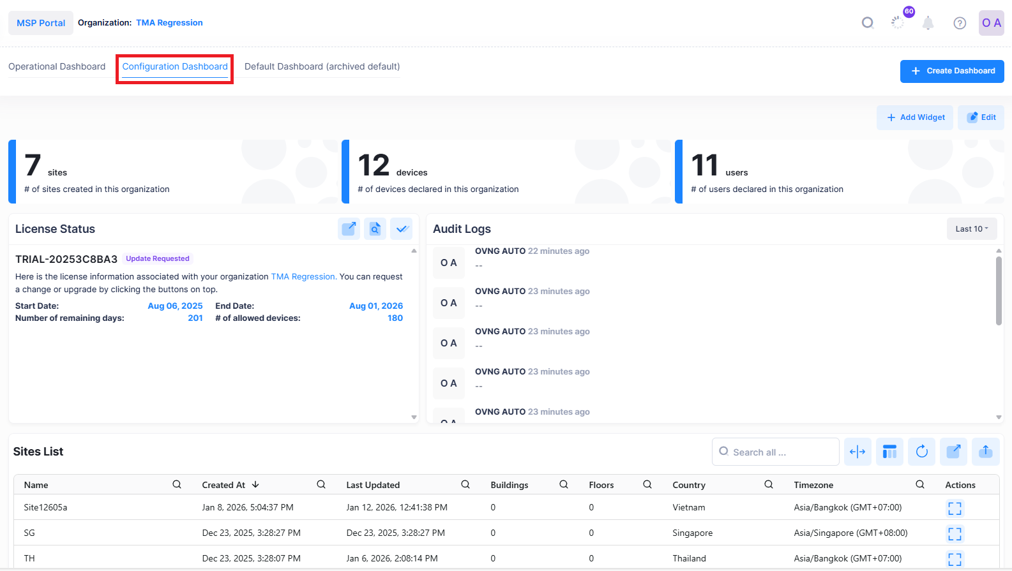
Task: Open the OA user profile menu
Action: click(991, 23)
